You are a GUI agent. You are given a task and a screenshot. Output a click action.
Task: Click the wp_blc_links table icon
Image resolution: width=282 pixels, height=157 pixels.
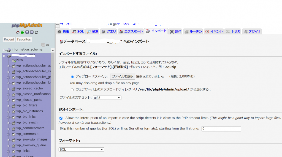pos(14,117)
